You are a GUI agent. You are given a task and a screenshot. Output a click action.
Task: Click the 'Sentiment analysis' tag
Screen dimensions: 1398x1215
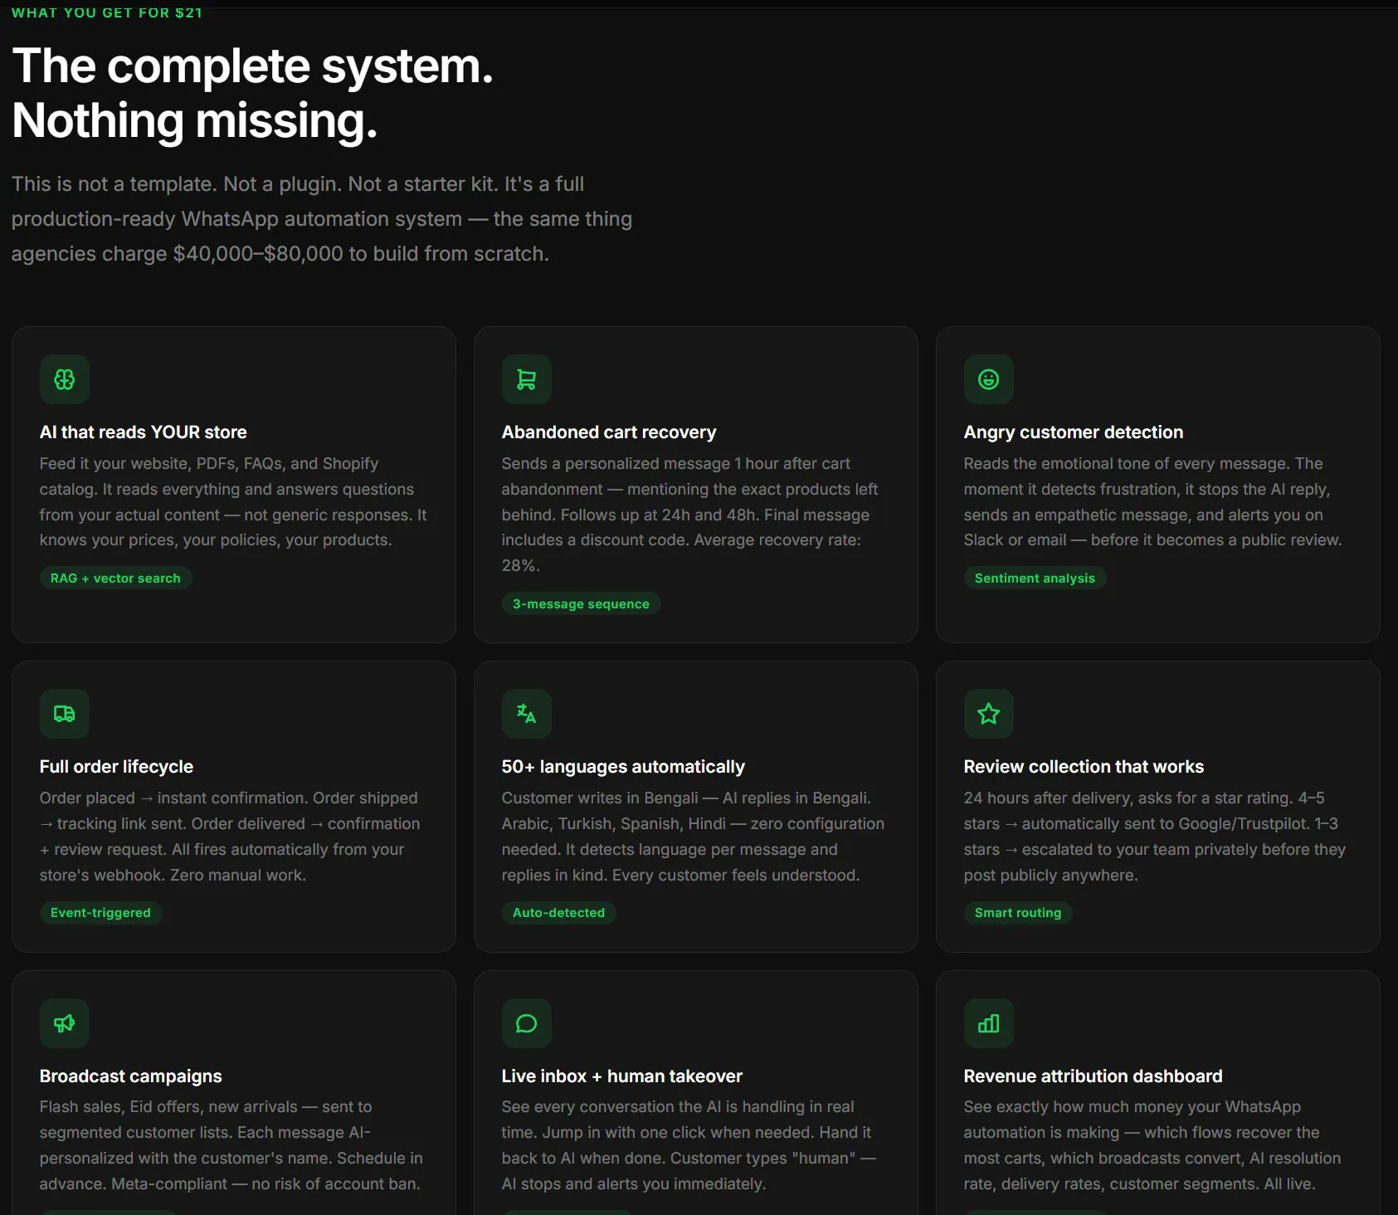pyautogui.click(x=1035, y=578)
